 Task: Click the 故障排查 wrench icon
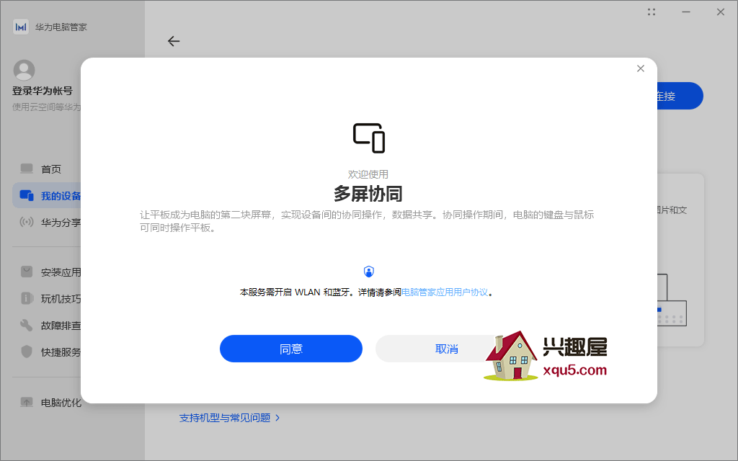pos(27,325)
